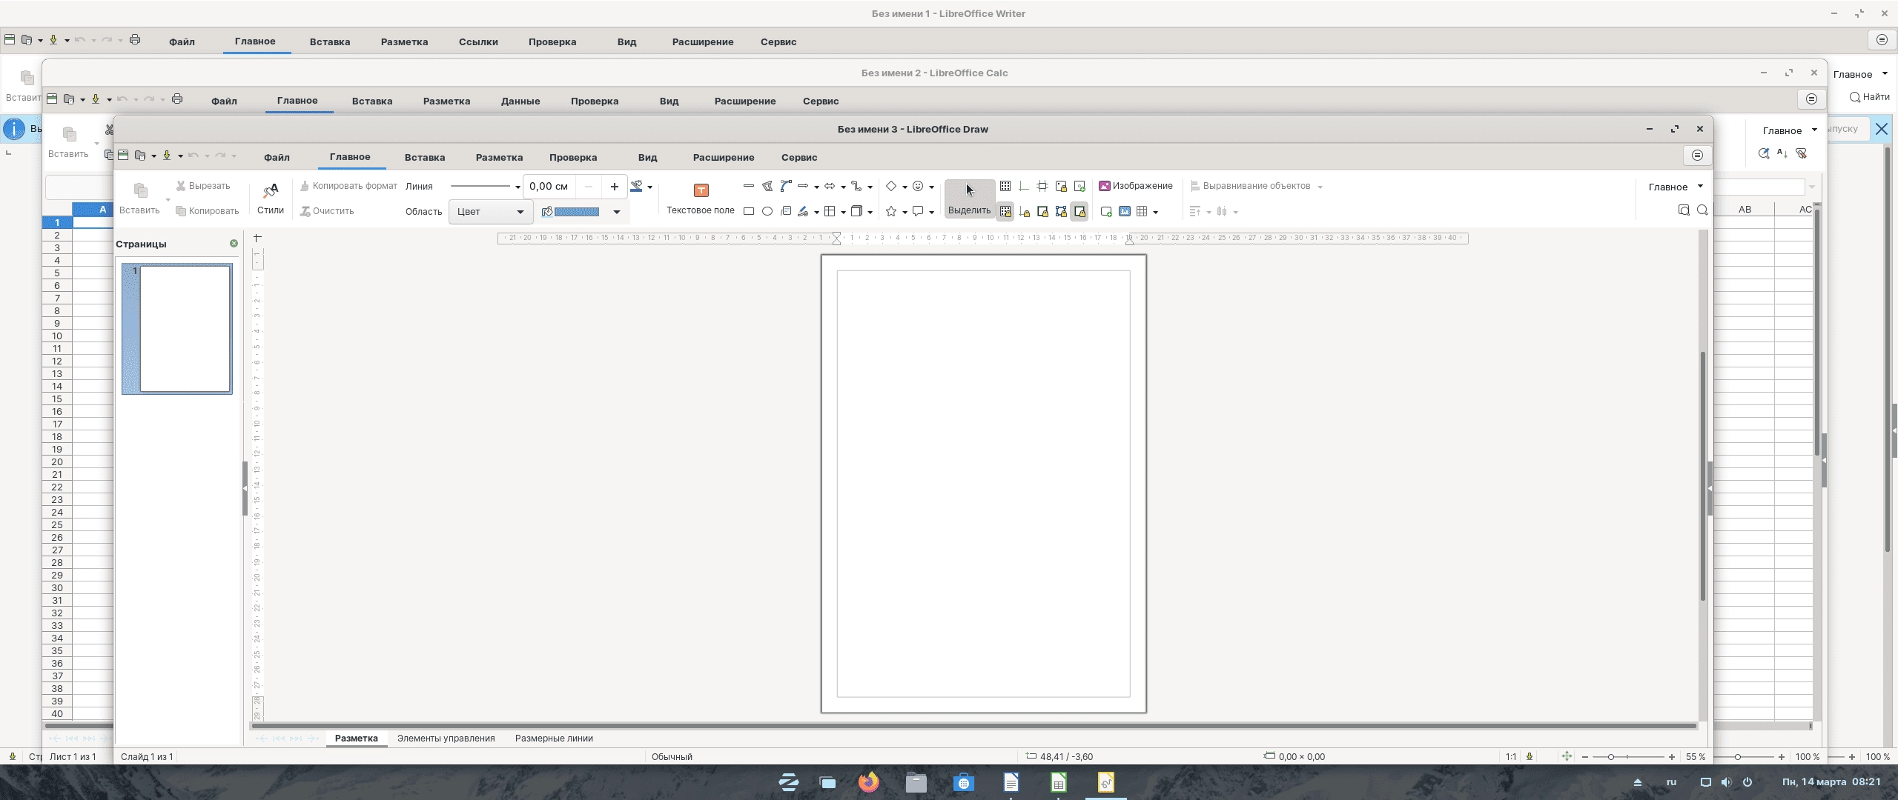Click the Изображение insert image button
1898x800 pixels.
click(1136, 186)
